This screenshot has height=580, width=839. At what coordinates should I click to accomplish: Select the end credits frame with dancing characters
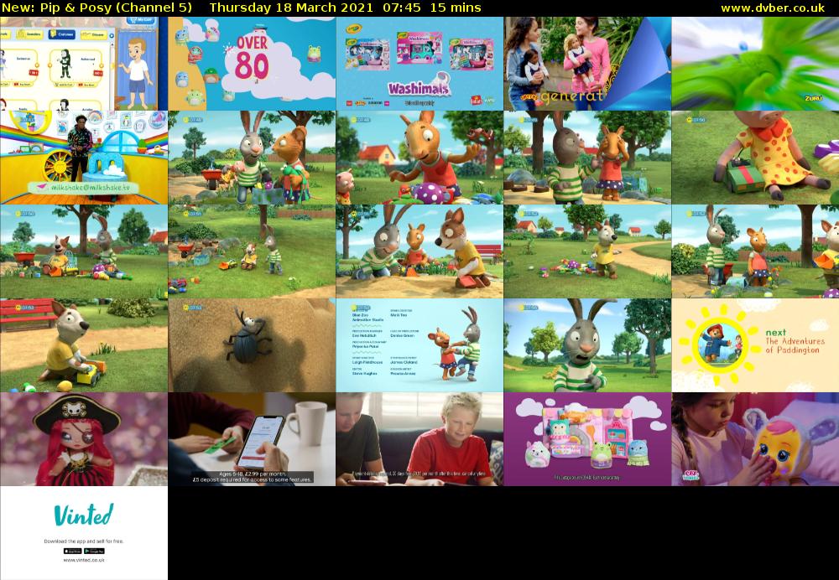coord(419,345)
